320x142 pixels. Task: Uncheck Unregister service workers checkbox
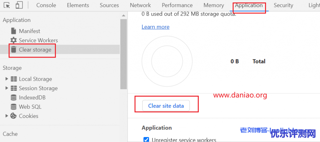pos(146,139)
